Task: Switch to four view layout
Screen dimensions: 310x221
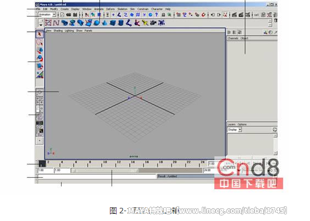Action: (40, 100)
